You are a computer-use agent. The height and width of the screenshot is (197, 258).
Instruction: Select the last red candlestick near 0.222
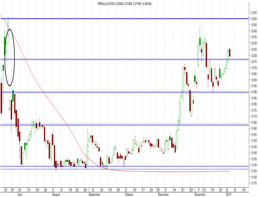coord(230,53)
